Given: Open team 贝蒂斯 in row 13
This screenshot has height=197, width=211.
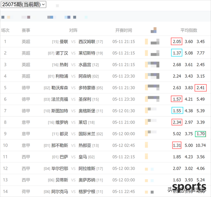Looking at the screenshot, I should (62, 180).
